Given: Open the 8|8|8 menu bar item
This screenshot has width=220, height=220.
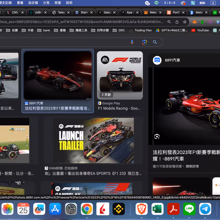Looking at the screenshot, I should click(169, 3).
